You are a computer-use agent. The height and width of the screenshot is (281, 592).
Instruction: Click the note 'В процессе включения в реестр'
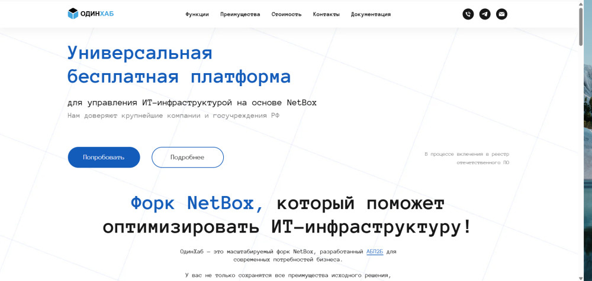pyautogui.click(x=467, y=154)
